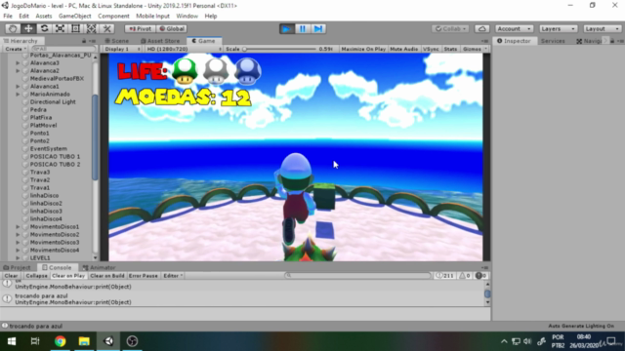Open the Display 1 dropdown
The width and height of the screenshot is (625, 351).
point(122,49)
